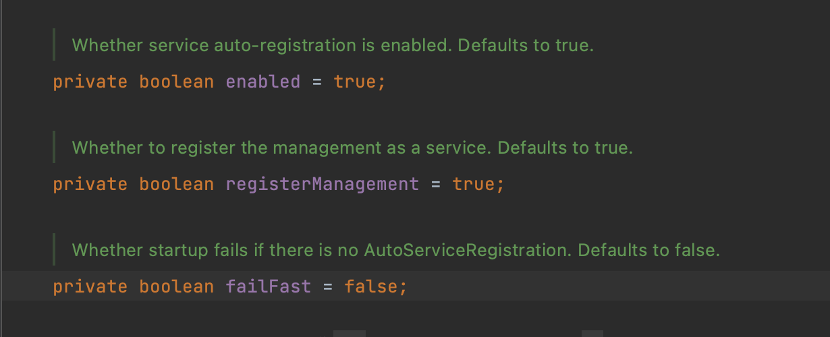Click 'boolean' keyword on the registerManagement line
The height and width of the screenshot is (337, 830).
point(176,184)
